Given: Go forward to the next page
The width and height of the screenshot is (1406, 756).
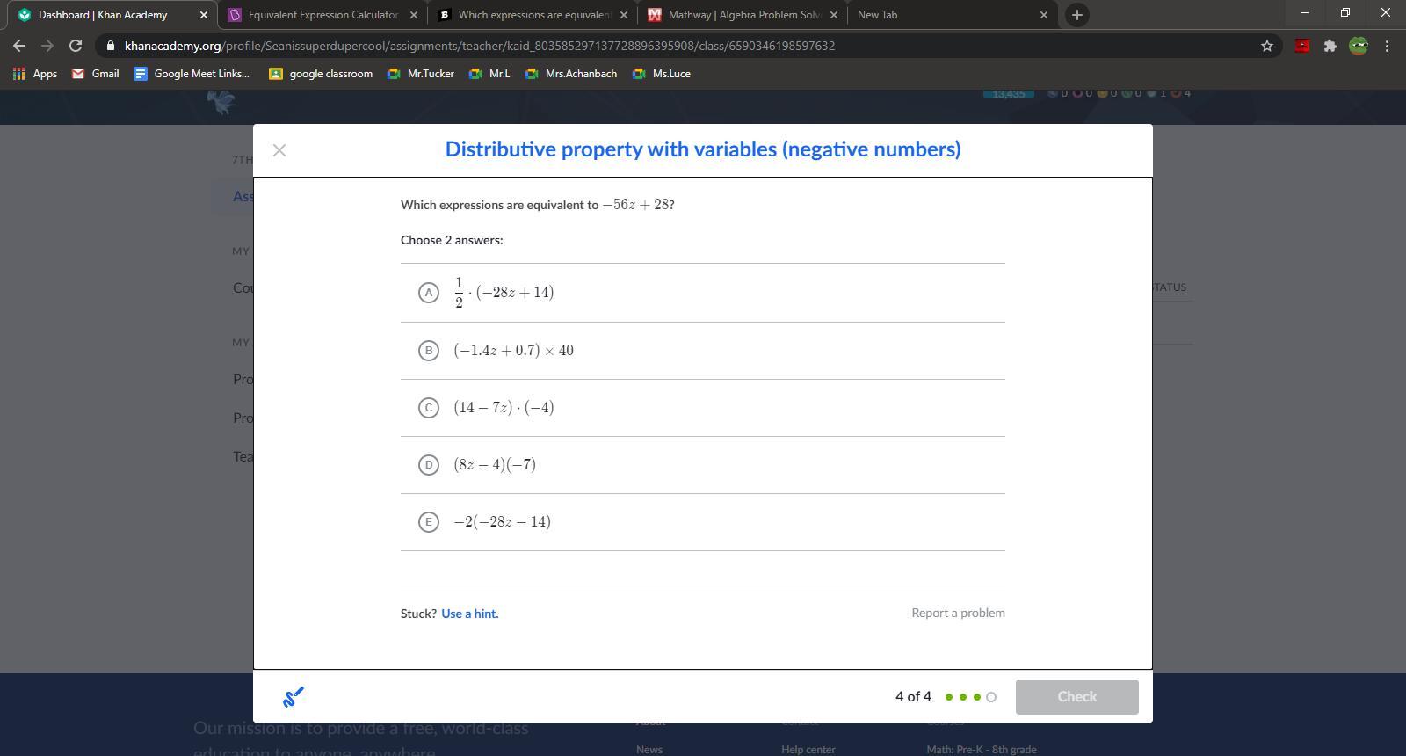Looking at the screenshot, I should [x=47, y=46].
